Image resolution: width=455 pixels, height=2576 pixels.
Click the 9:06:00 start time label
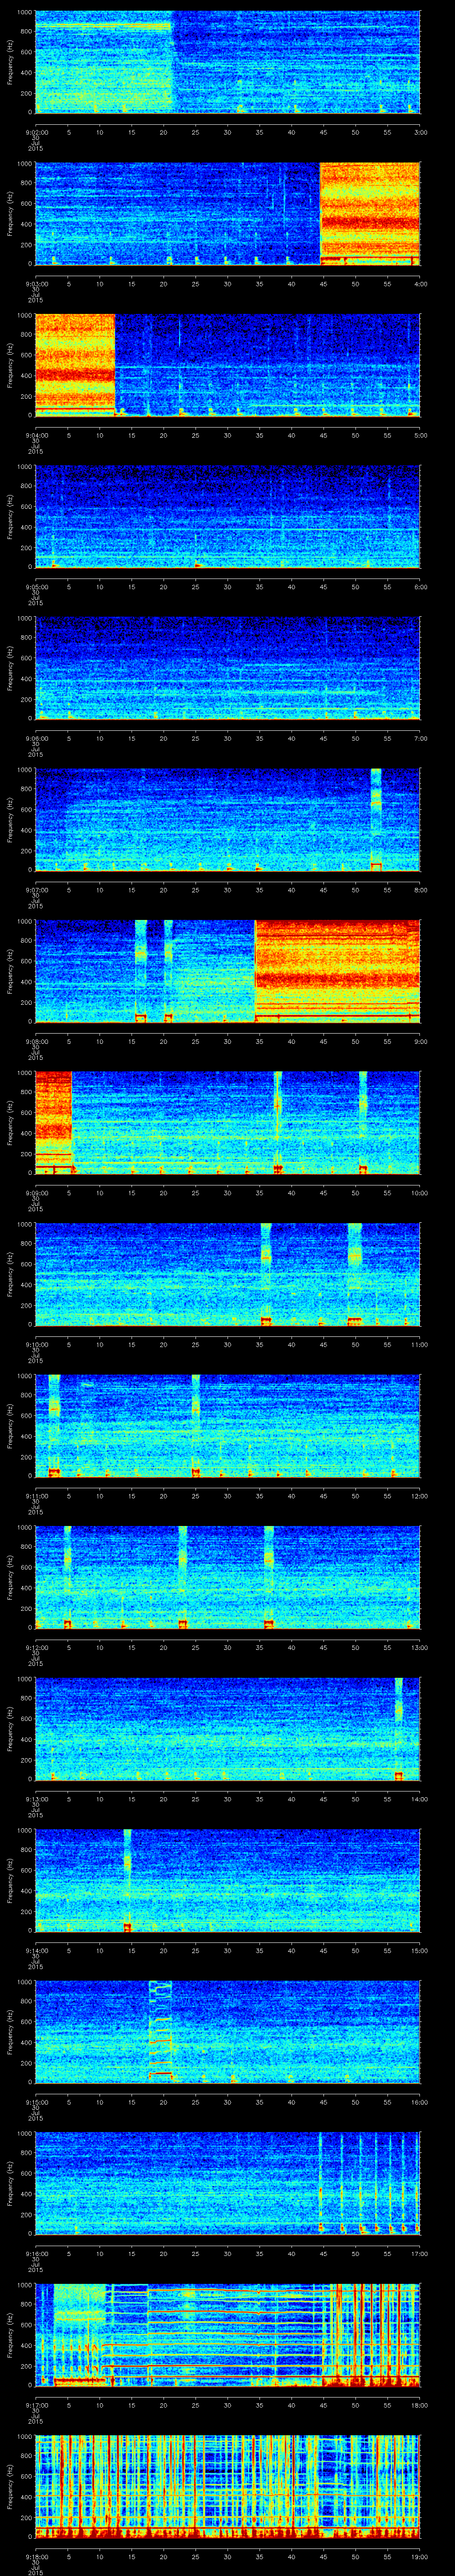(x=36, y=739)
